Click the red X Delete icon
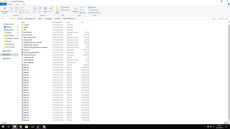230x129 pixels. [x=45, y=9]
